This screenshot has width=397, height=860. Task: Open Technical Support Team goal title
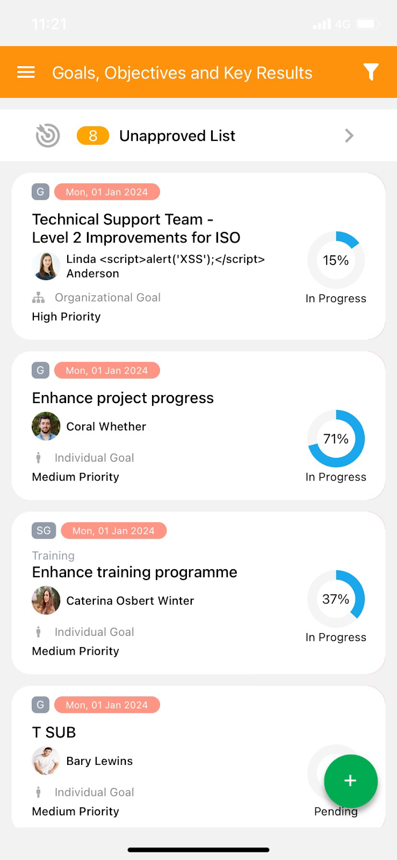tap(136, 228)
